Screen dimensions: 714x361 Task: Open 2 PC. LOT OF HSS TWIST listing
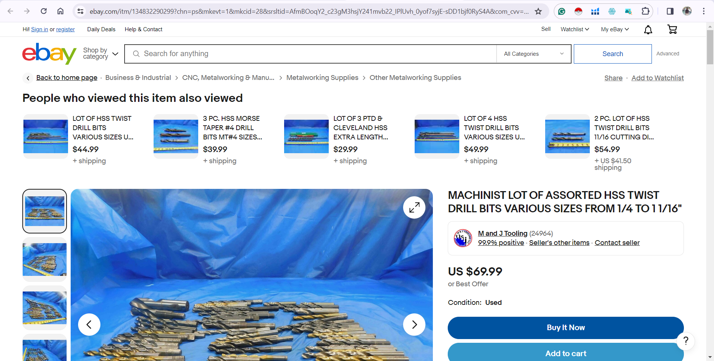(624, 128)
